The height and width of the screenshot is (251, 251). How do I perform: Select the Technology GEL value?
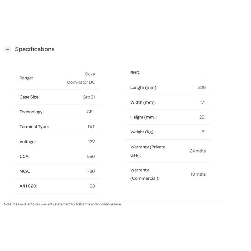point(91,112)
